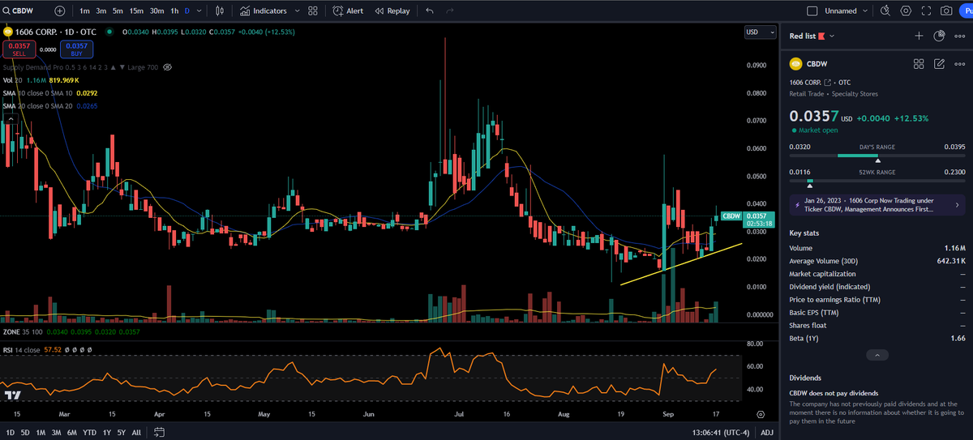Redo the last chart action
Screen dimensions: 973x440
(451, 11)
